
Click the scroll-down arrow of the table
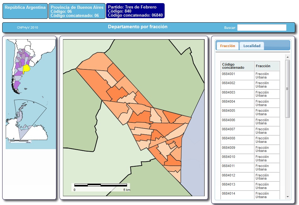287,197
